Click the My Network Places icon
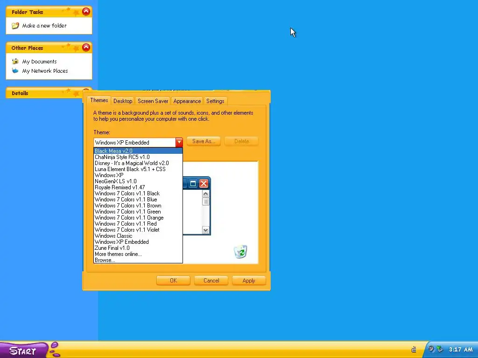Screen dimensions: 478x358 pos(15,71)
